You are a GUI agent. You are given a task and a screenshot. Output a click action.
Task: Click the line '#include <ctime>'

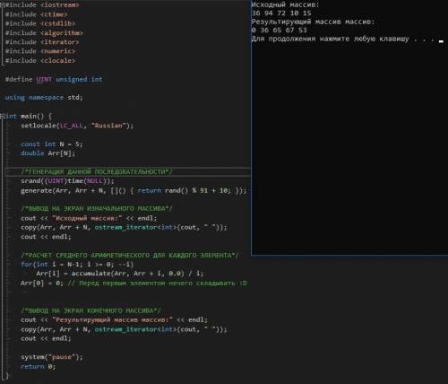tap(37, 14)
